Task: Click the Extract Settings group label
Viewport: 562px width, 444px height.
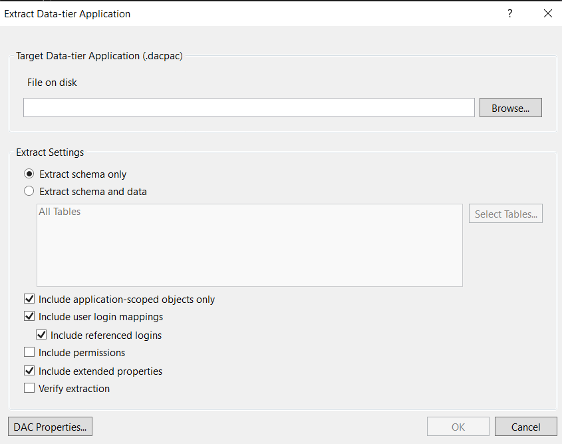Action: point(50,152)
